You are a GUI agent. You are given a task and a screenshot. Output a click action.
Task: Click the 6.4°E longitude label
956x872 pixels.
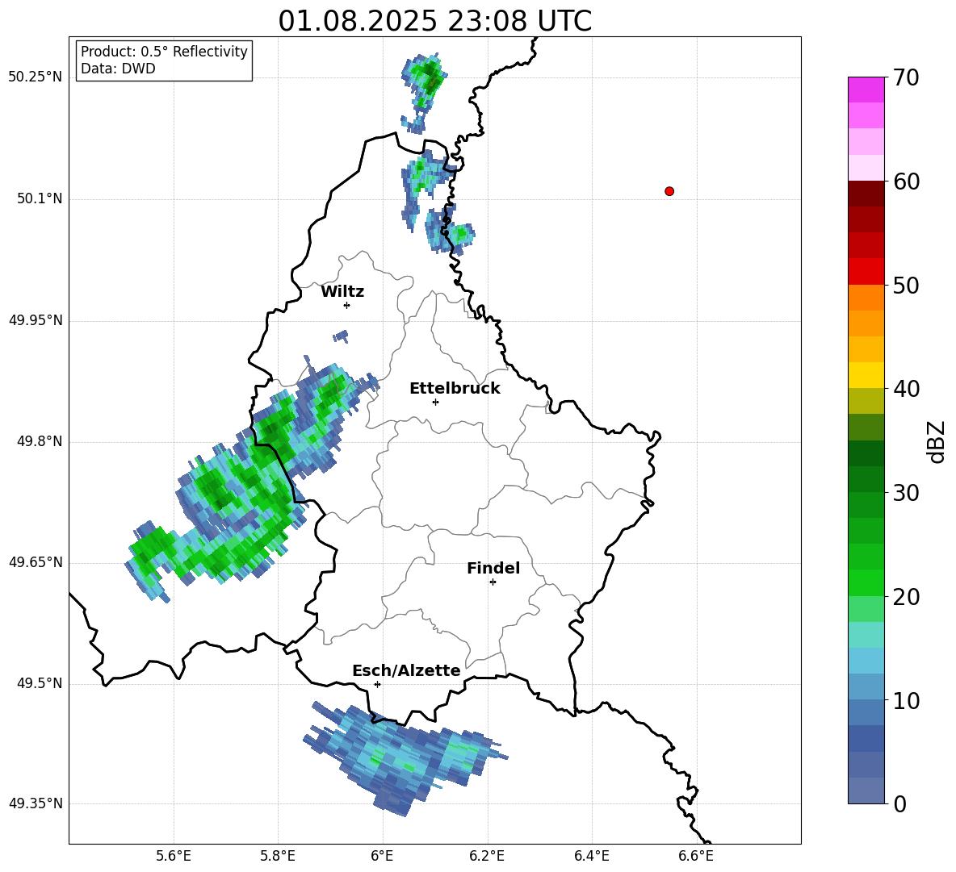point(592,856)
